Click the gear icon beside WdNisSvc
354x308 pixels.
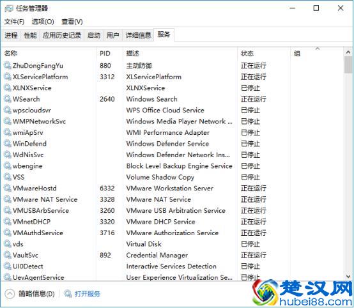7,155
